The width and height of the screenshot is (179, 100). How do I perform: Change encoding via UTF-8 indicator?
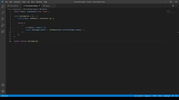click(x=155, y=96)
